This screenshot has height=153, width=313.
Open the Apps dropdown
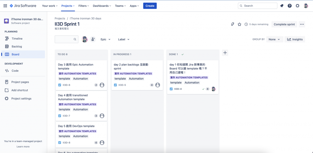[x=134, y=6]
